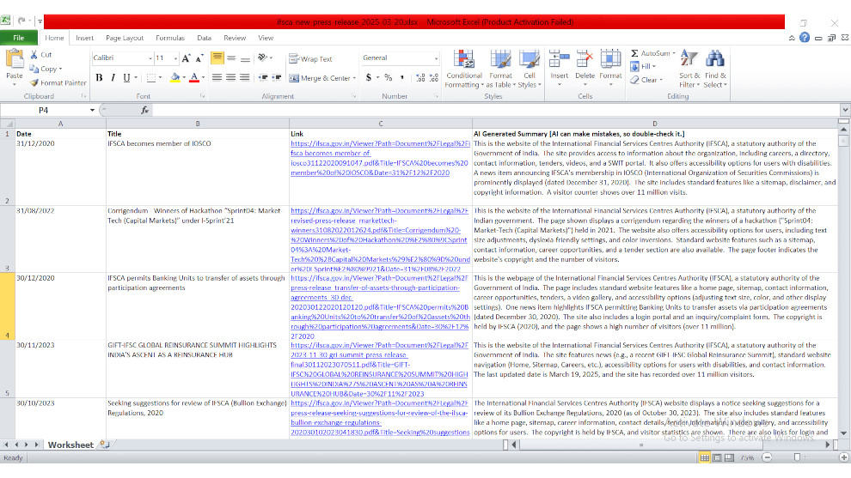This screenshot has height=478, width=851.
Task: Decrease font size with Shrink Font
Action: pos(199,58)
